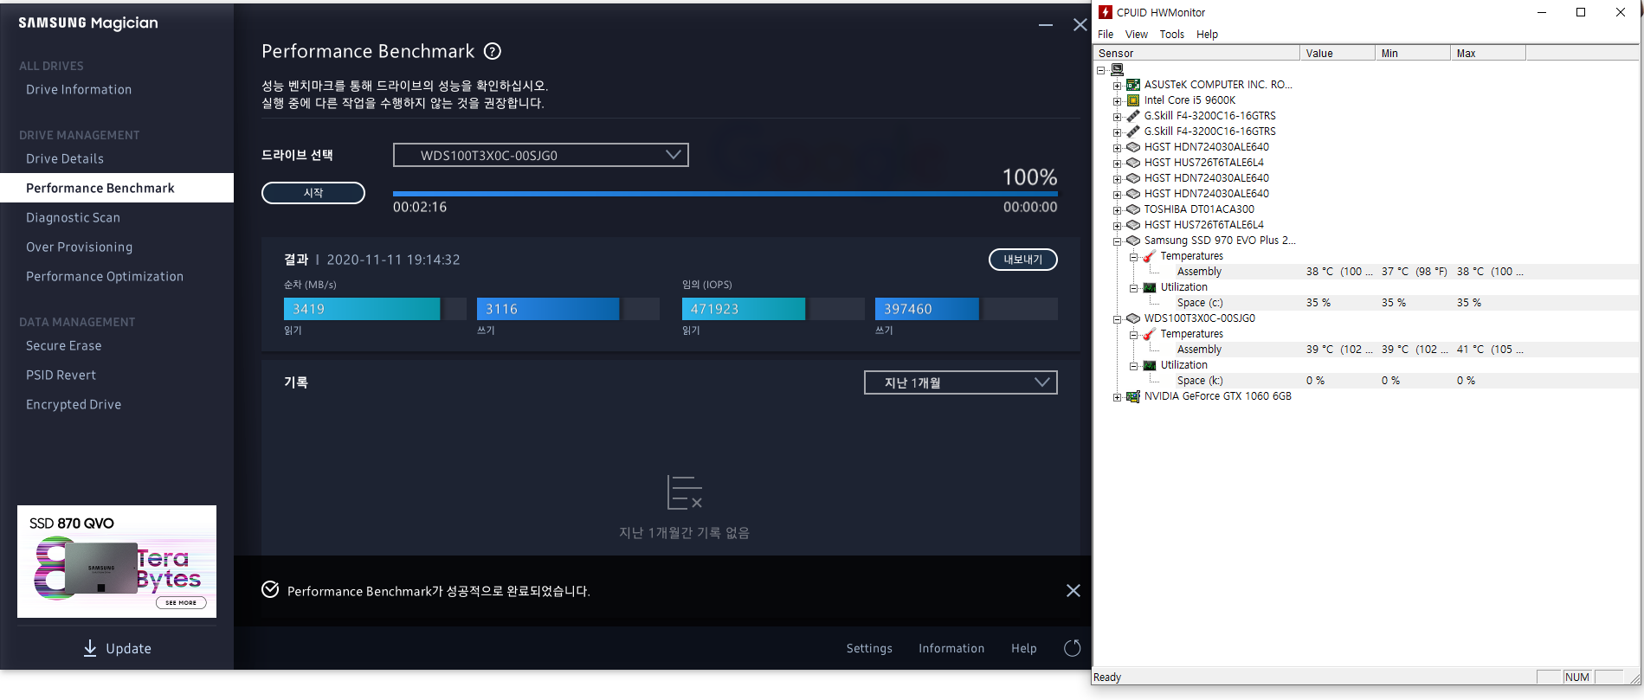Open Encrypted Drive page

[74, 404]
